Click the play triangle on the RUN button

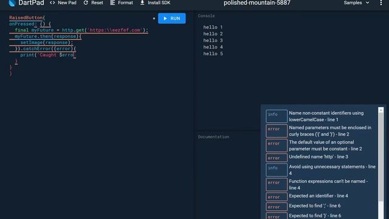point(165,18)
